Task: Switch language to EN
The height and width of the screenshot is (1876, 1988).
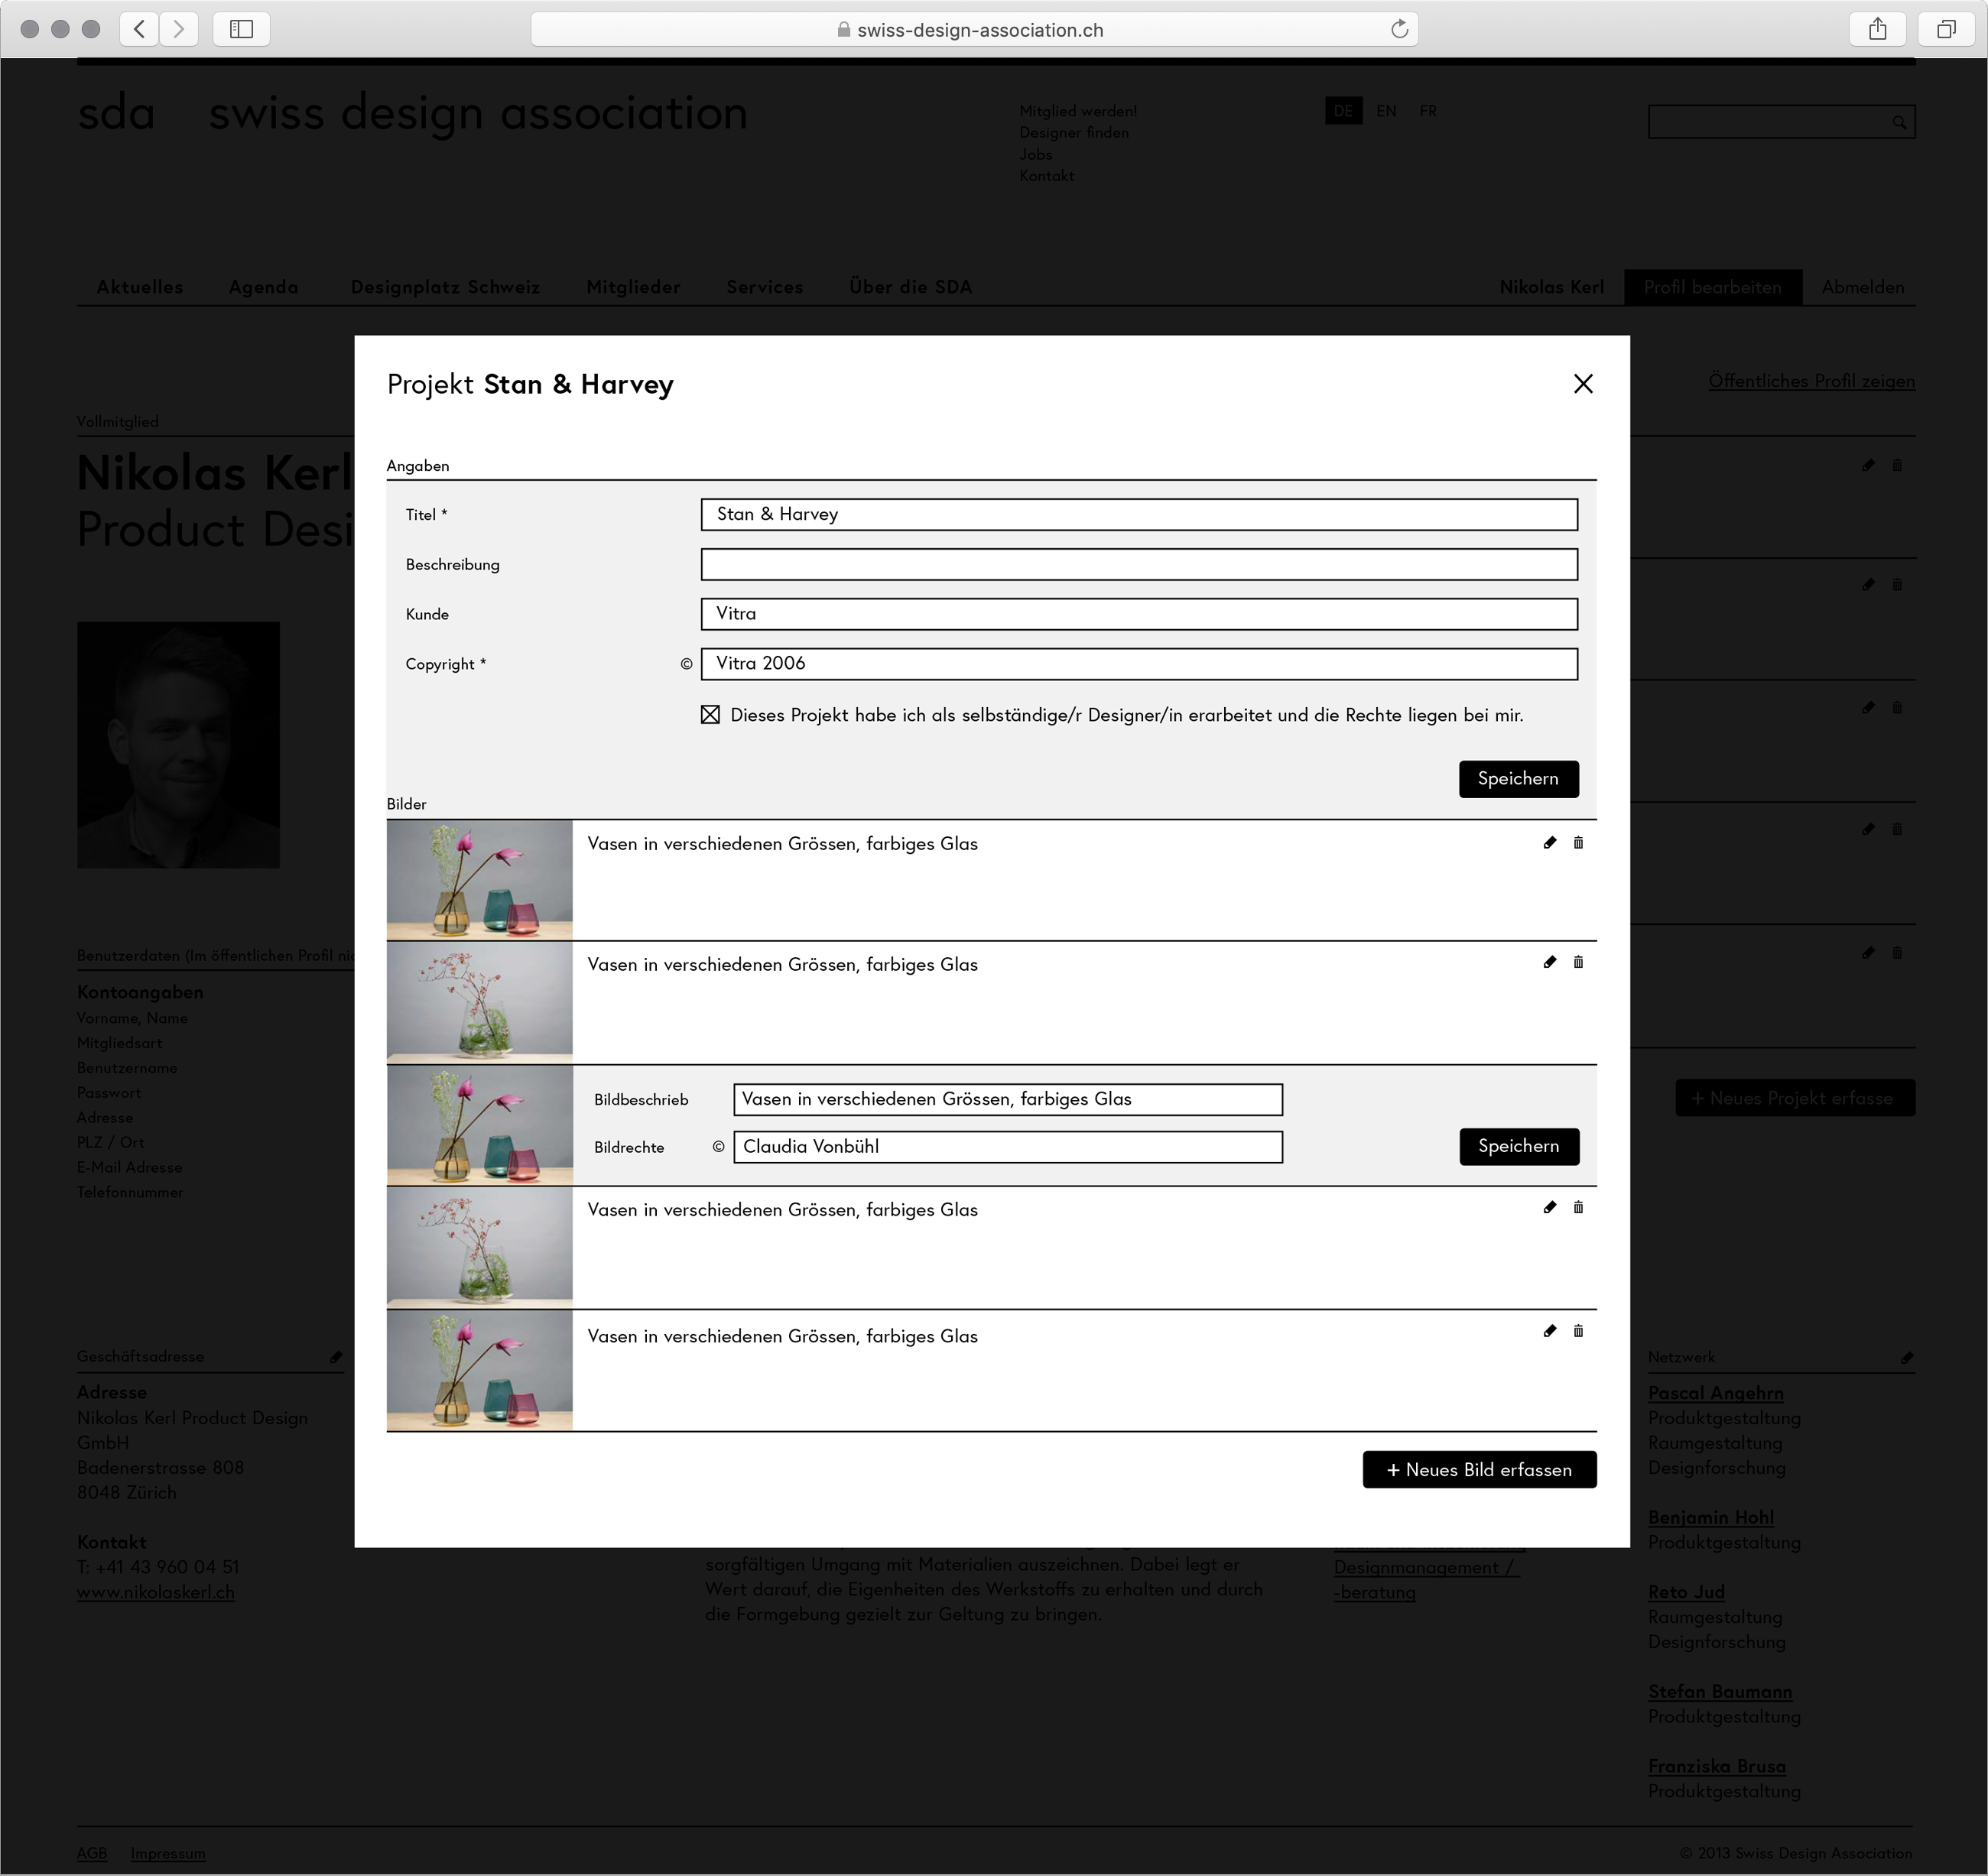Action: click(1385, 111)
